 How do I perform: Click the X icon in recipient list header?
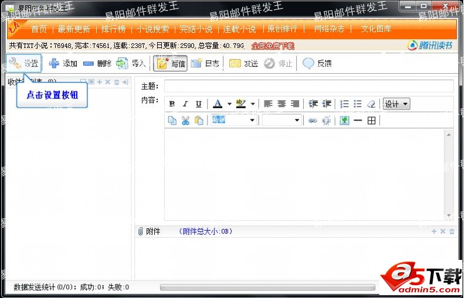coord(108,82)
